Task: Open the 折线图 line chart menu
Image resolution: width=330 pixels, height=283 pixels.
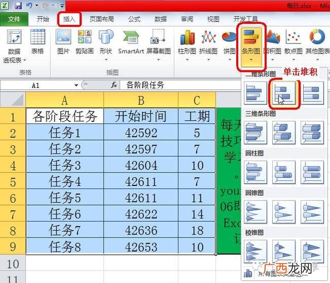Action: click(208, 45)
